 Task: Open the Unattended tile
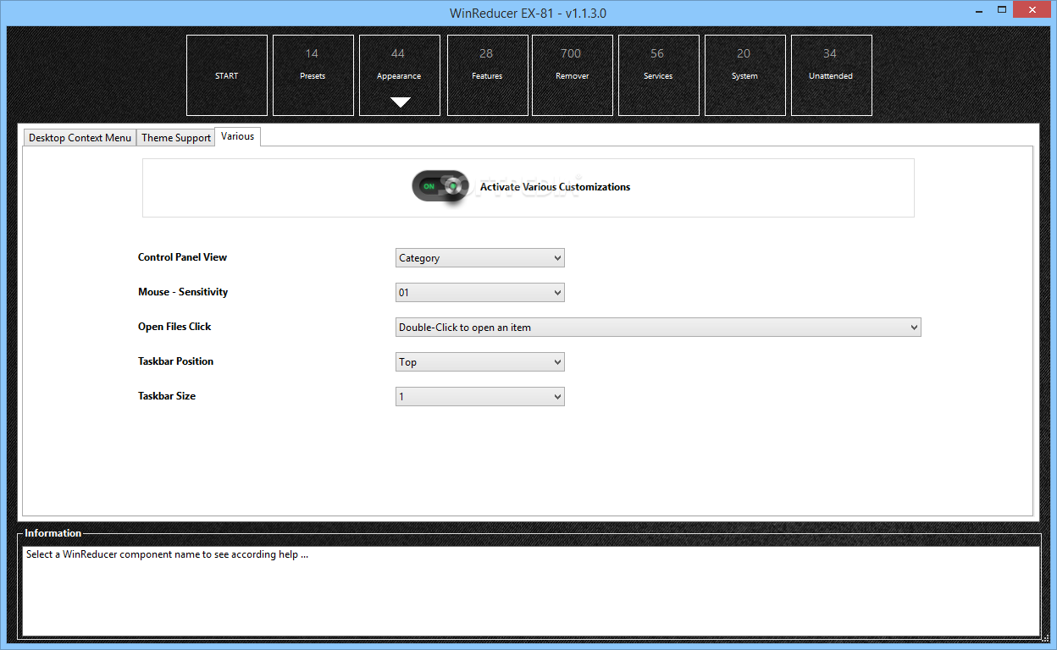pyautogui.click(x=831, y=75)
